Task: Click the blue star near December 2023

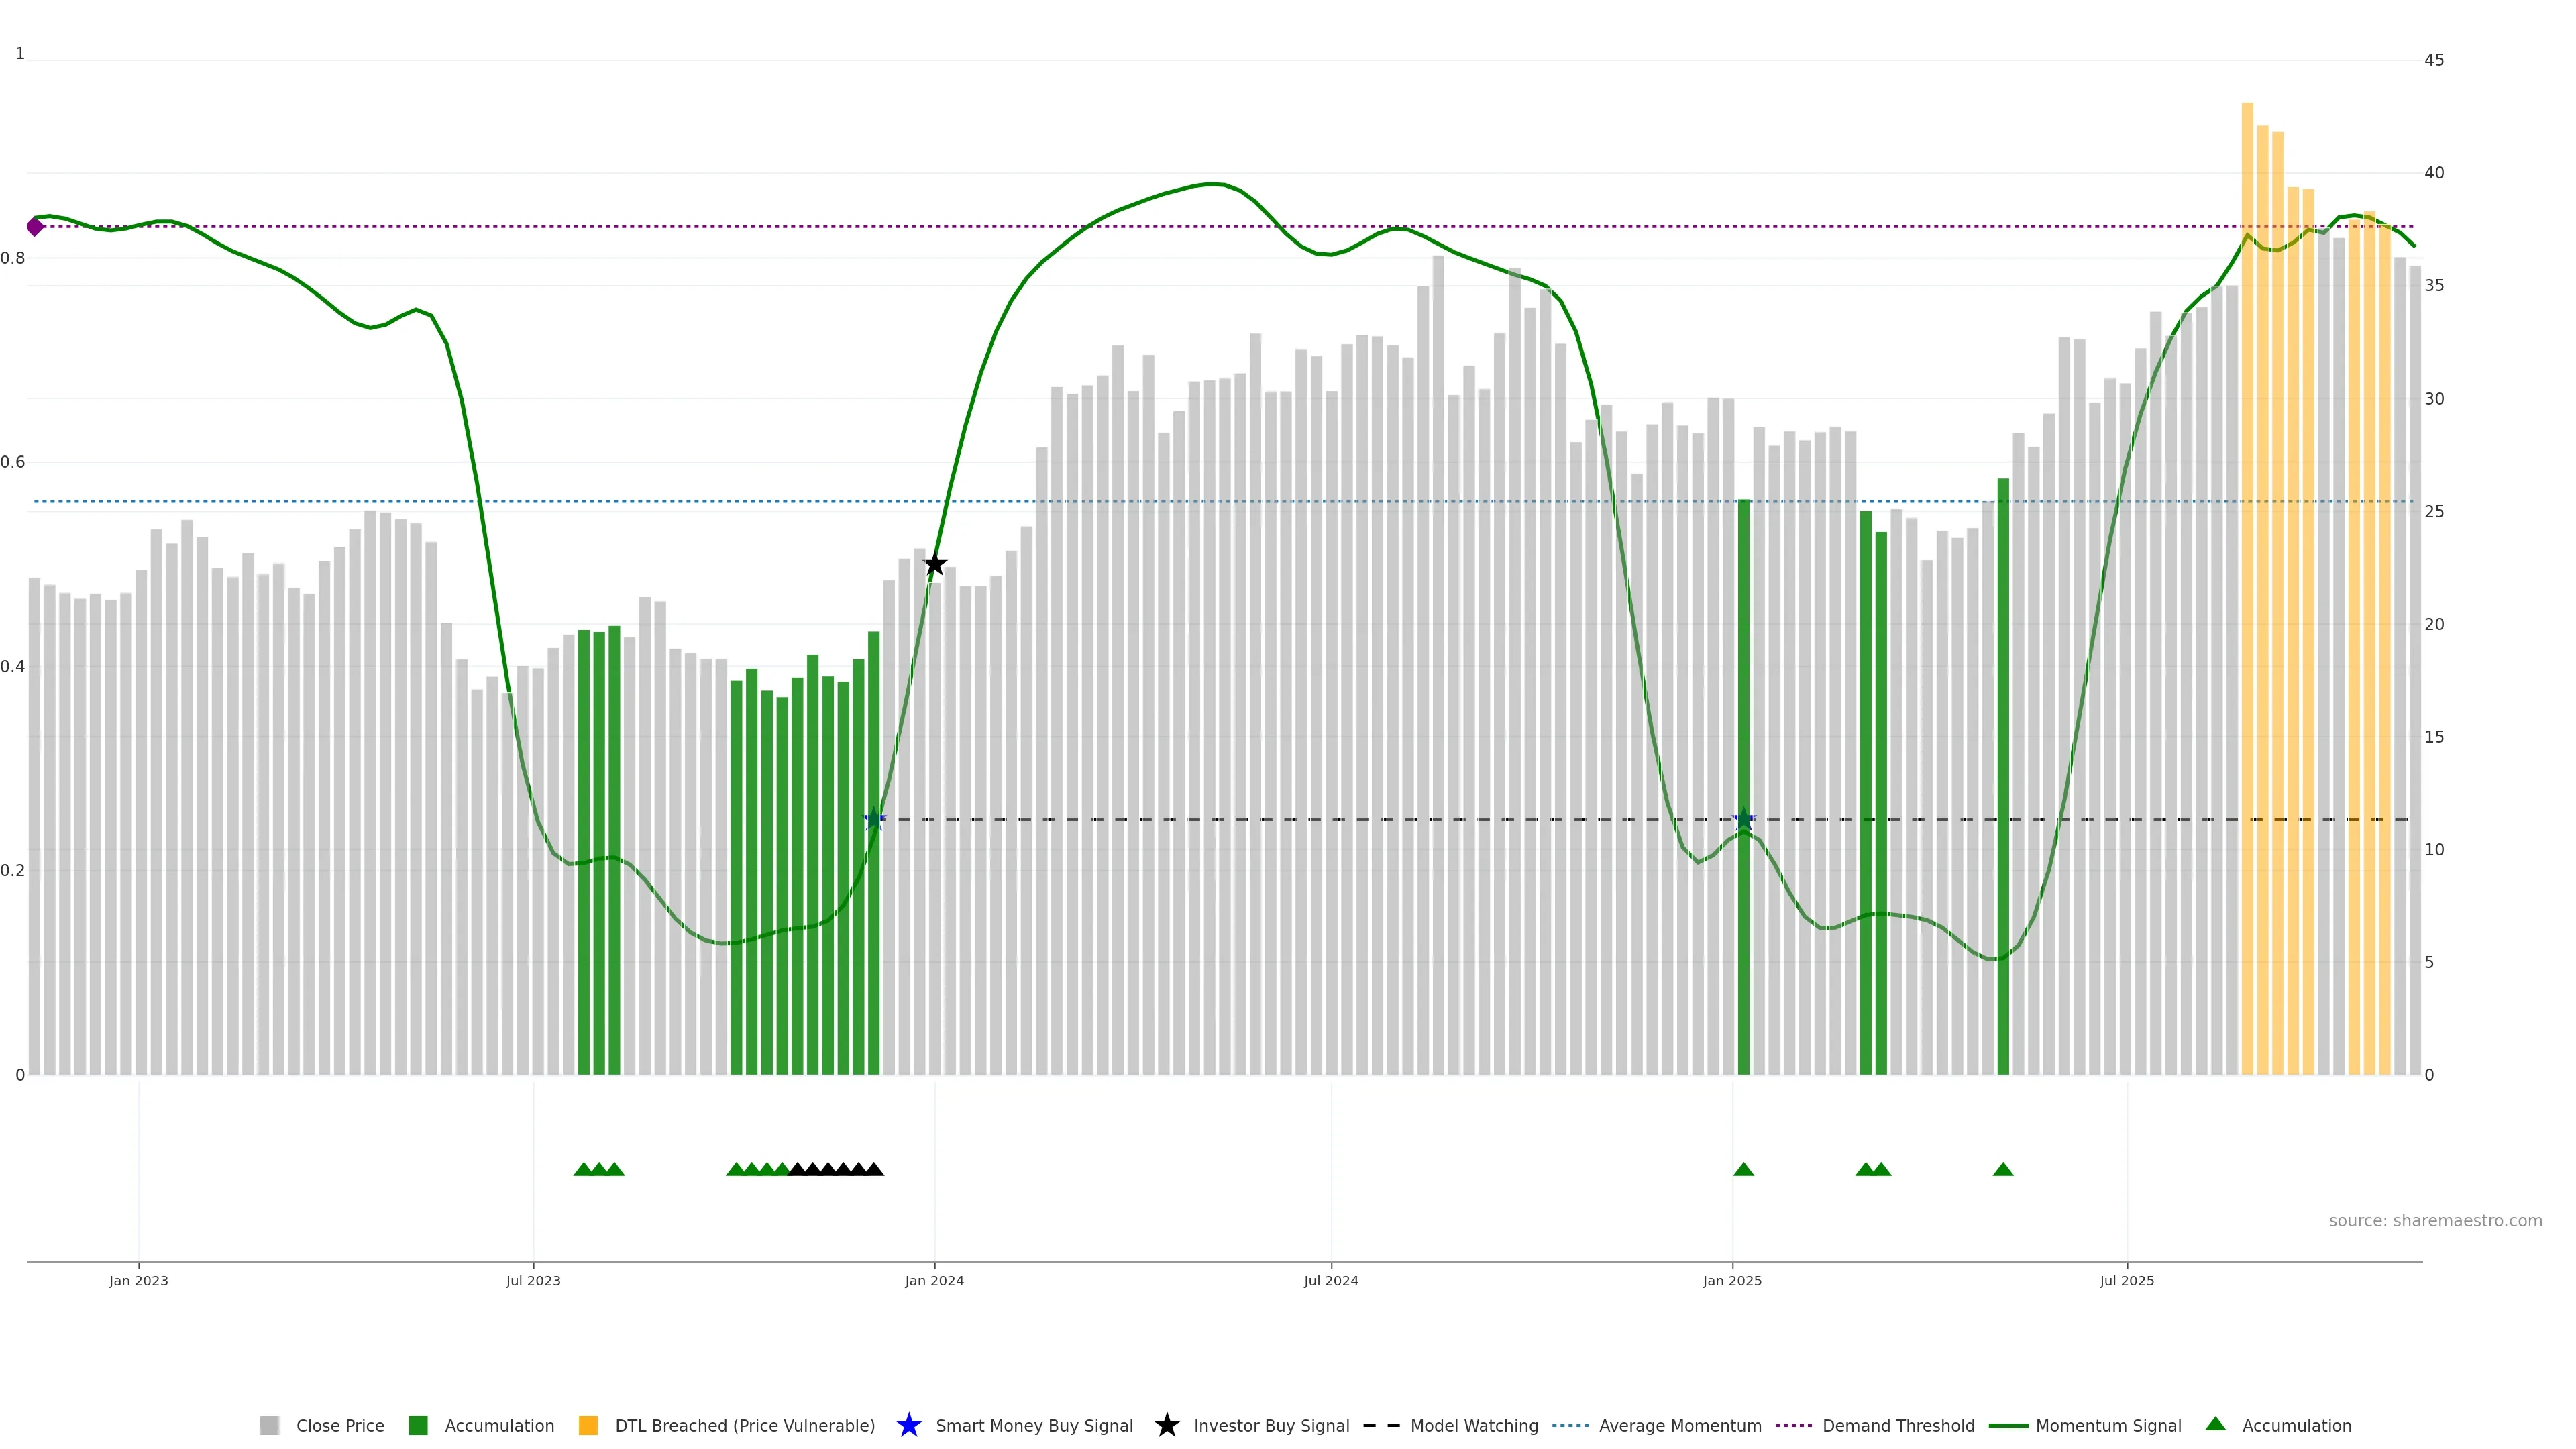Action: click(874, 819)
